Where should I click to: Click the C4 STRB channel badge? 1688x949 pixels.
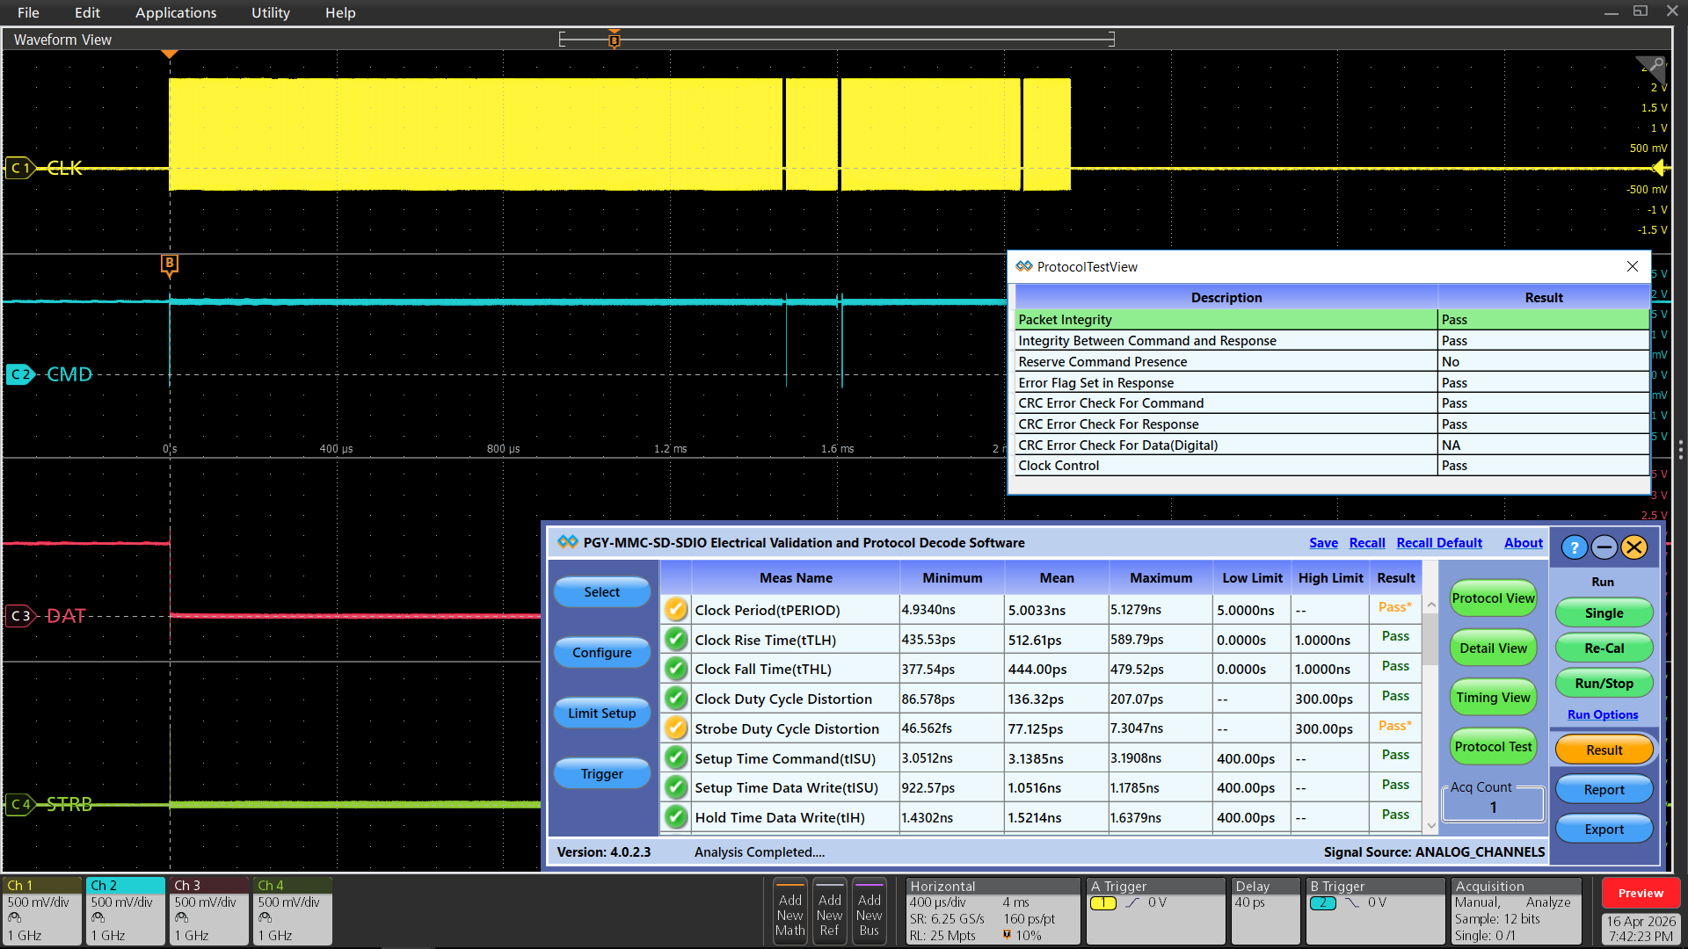(19, 804)
